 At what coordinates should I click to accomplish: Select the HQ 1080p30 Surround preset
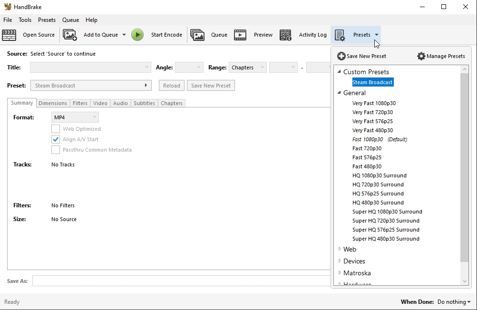click(x=380, y=175)
